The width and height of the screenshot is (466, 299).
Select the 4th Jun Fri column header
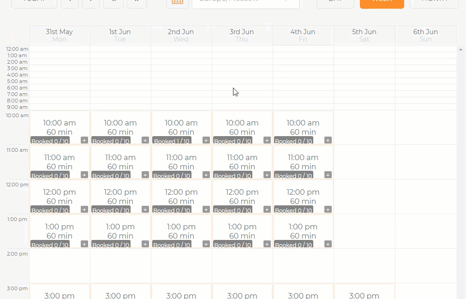303,36
